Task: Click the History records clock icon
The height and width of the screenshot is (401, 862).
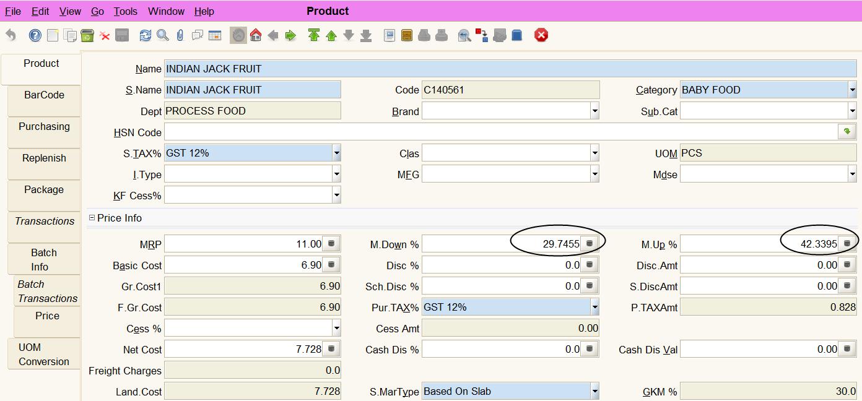Action: [238, 35]
